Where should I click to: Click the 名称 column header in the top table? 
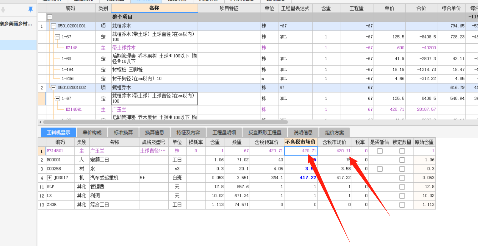click(155, 8)
